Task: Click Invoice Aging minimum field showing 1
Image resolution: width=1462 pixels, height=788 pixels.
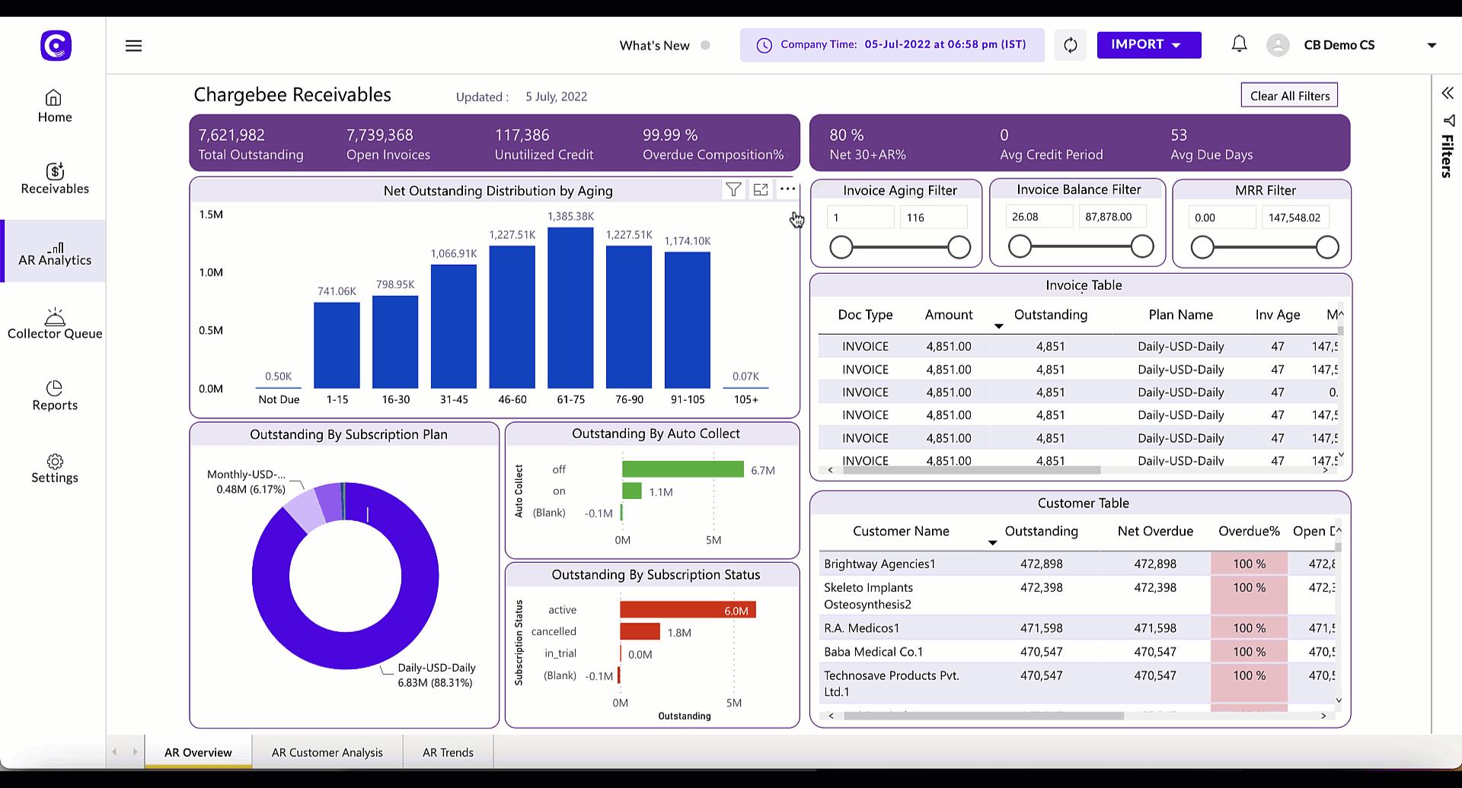Action: coord(861,218)
